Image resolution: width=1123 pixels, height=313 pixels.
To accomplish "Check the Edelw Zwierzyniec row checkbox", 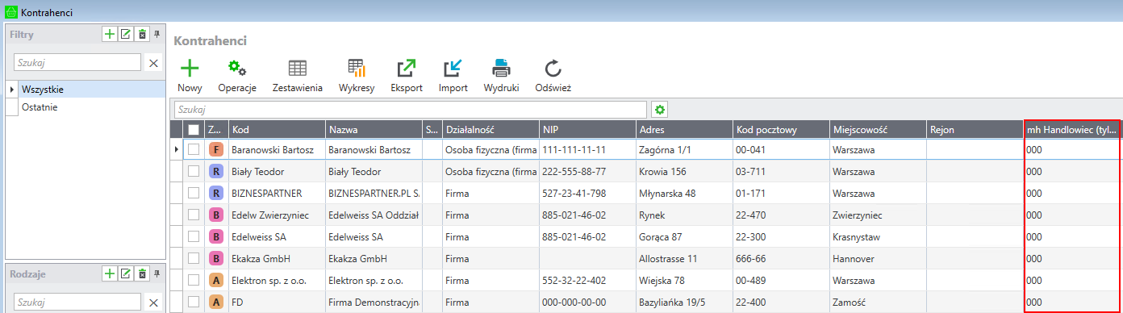I will [x=193, y=215].
